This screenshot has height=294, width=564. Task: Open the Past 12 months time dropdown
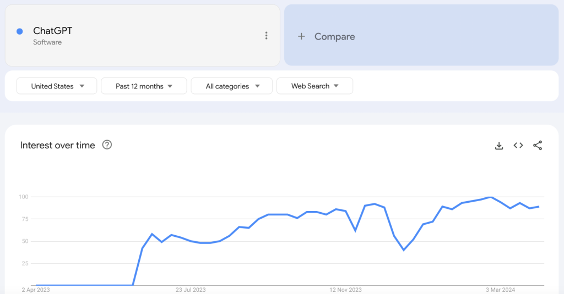click(144, 86)
